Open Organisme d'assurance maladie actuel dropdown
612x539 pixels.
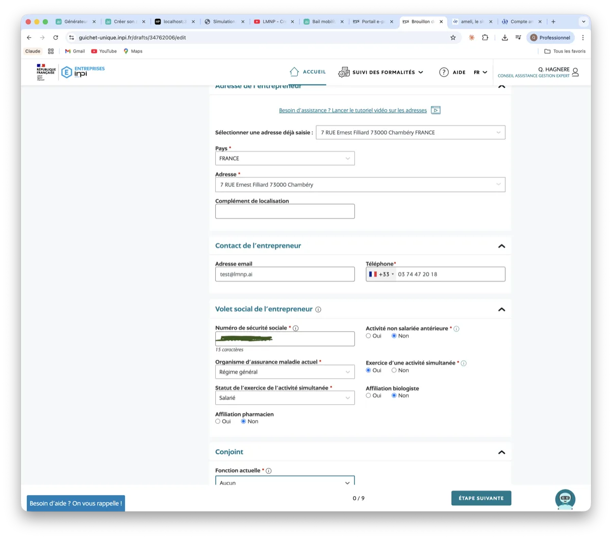pyautogui.click(x=285, y=372)
